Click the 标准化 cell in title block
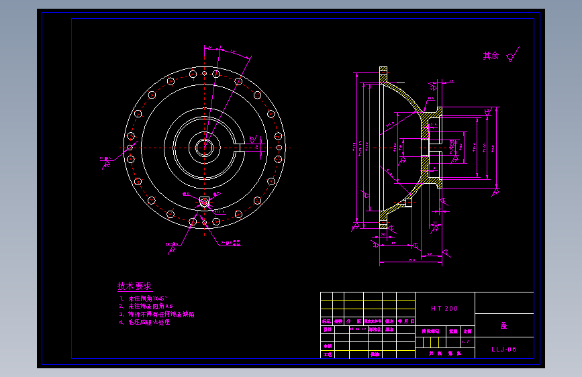582x377 pixels. (x=375, y=329)
